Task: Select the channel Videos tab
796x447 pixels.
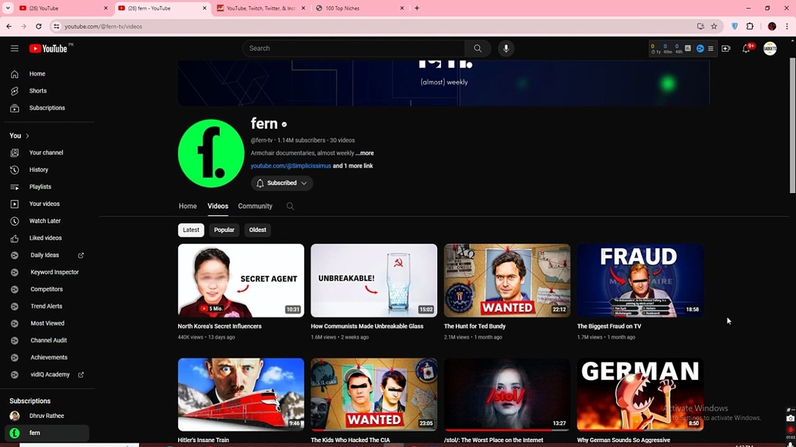Action: coord(218,206)
